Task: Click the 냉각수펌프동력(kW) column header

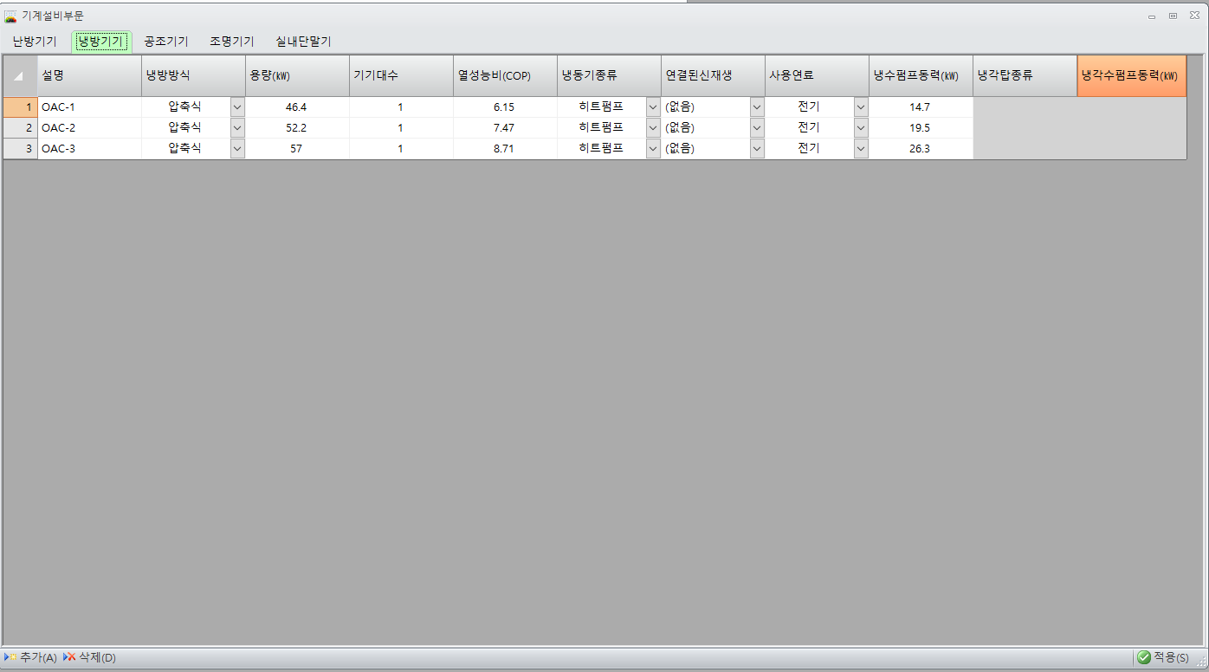Action: tap(1131, 75)
